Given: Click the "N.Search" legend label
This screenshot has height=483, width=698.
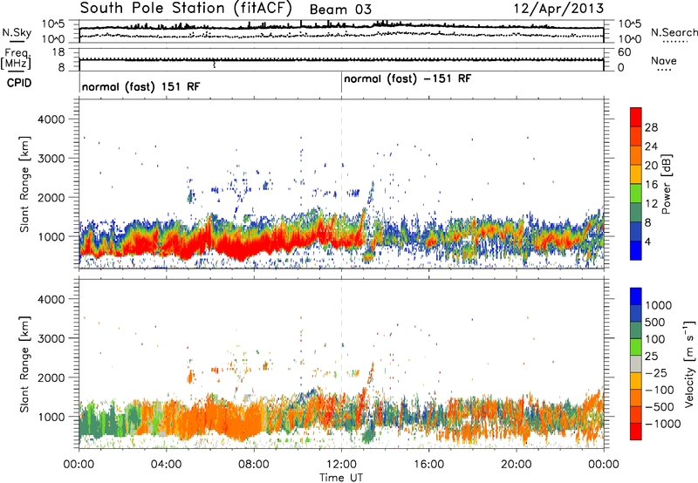Looking at the screenshot, I should click(674, 32).
